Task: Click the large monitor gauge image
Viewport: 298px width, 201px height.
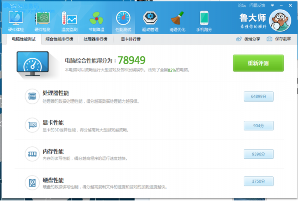Action: coord(33,64)
